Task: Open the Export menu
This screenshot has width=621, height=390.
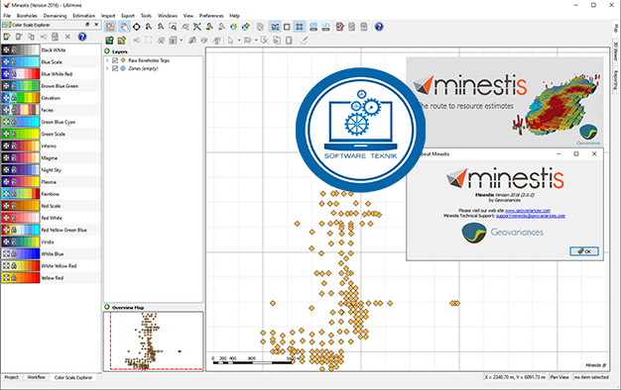Action: [128, 16]
